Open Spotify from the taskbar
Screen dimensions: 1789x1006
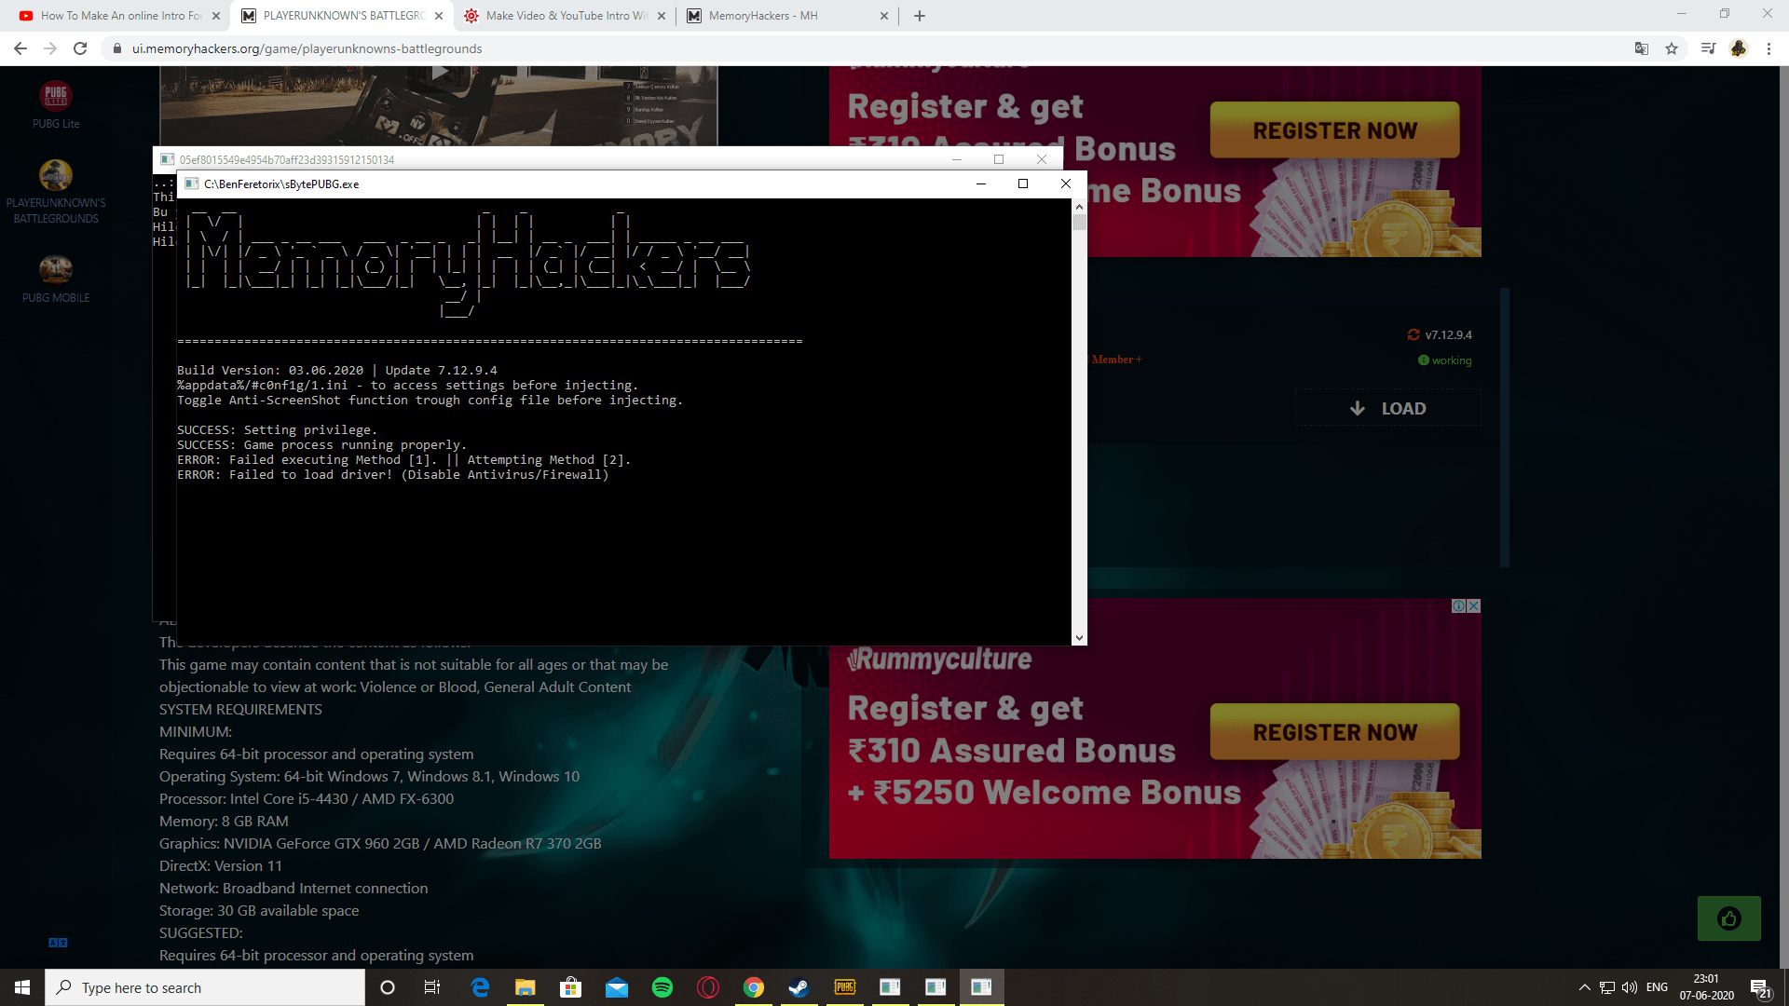tap(662, 987)
